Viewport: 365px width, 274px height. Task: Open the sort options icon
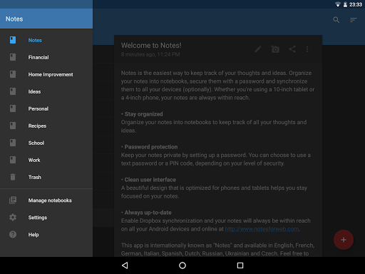click(354, 20)
